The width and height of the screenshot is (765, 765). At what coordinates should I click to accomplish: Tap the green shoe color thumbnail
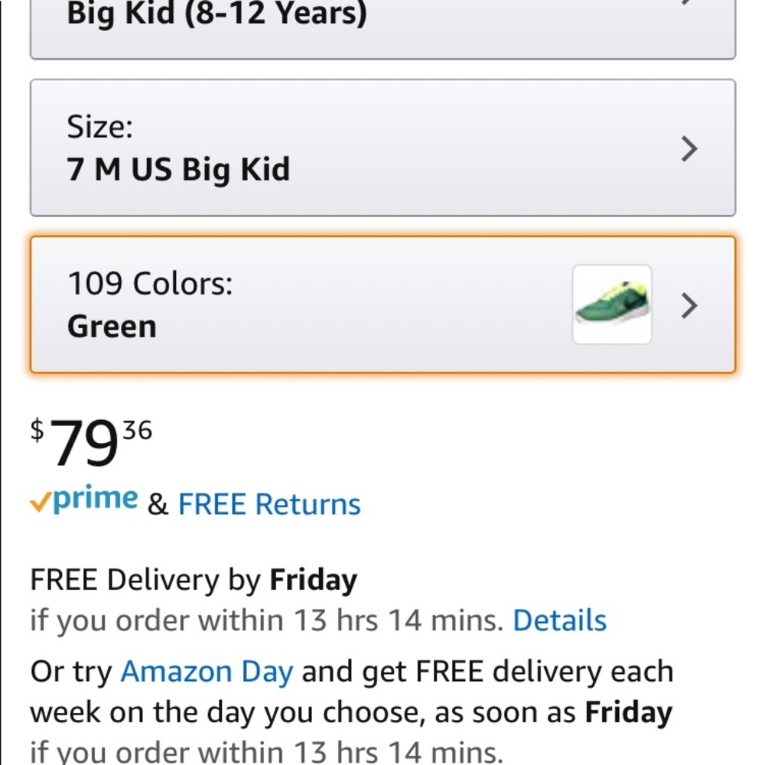(612, 304)
